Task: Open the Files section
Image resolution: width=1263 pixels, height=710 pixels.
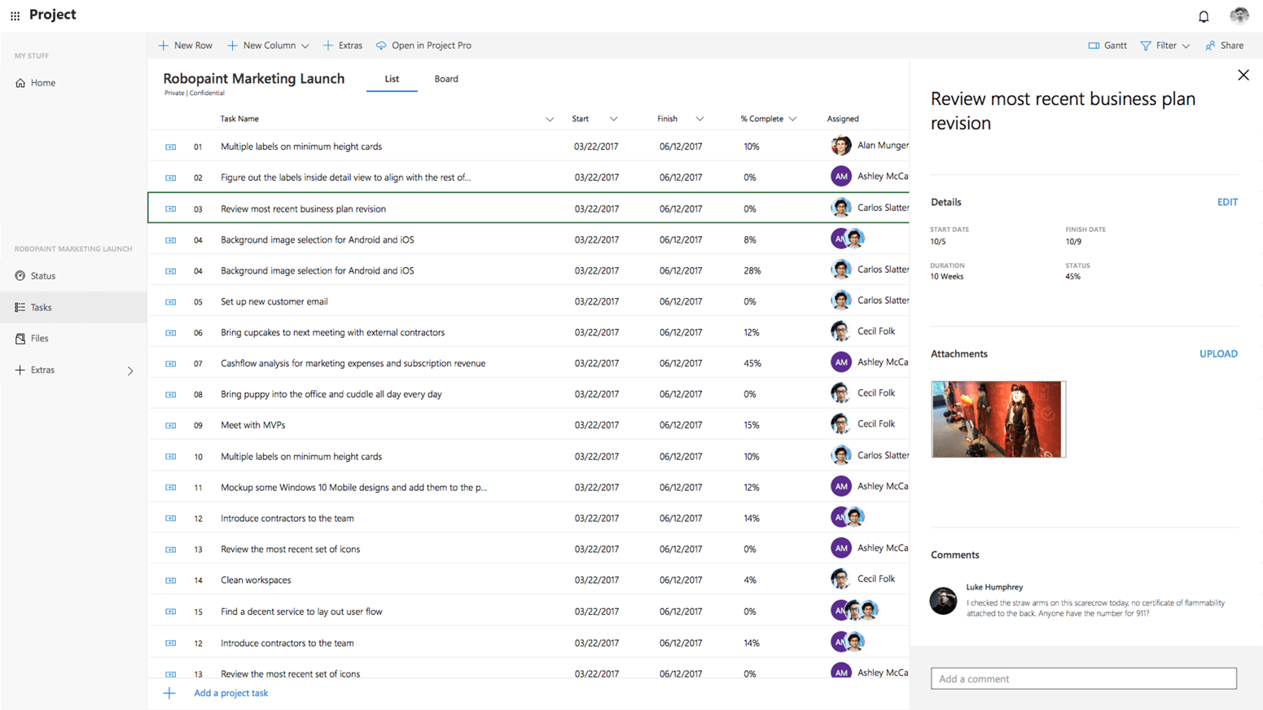Action: [37, 338]
